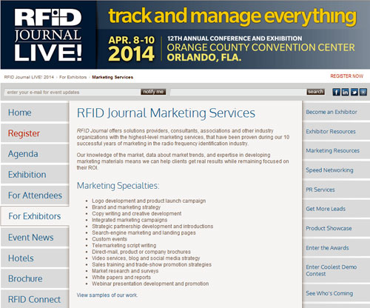Screen dimensions: 370x308
Task: Open 'Get More Leads' sidebar link
Action: (x=326, y=209)
